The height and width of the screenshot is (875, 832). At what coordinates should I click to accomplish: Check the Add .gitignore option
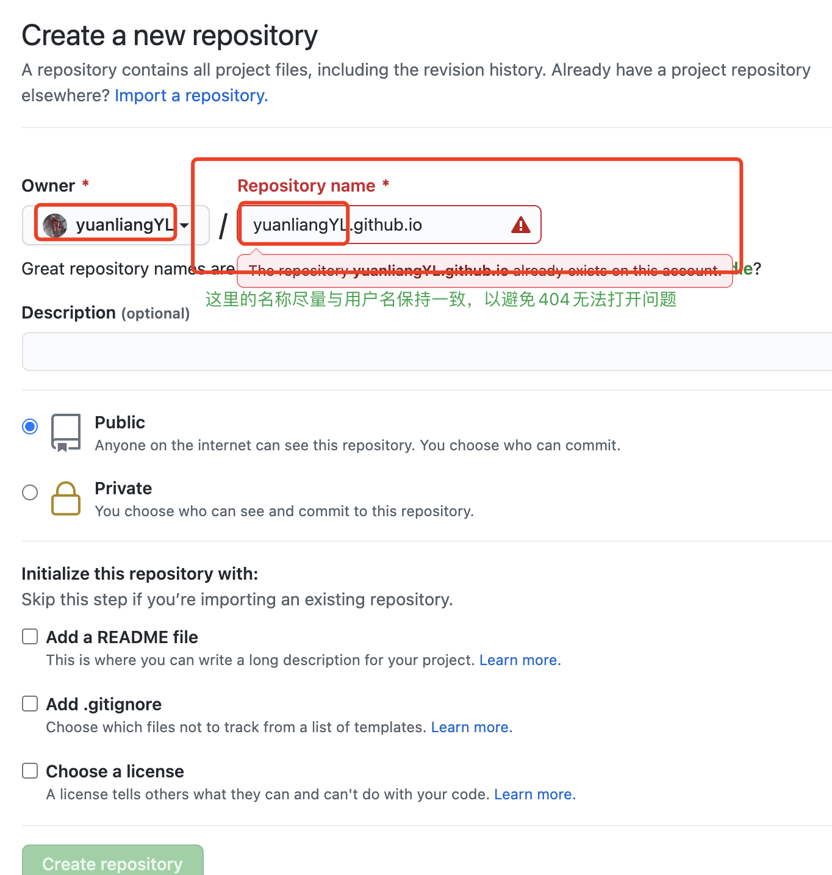point(30,704)
